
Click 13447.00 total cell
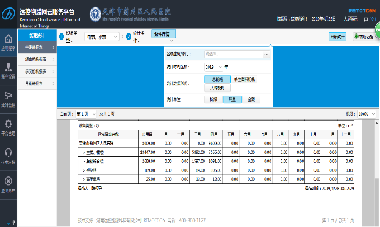pos(148,152)
